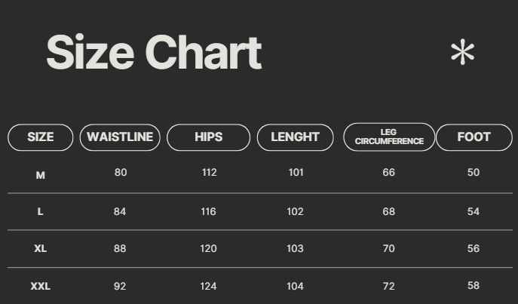
Task: Click the HIPS column header
Action: point(208,137)
